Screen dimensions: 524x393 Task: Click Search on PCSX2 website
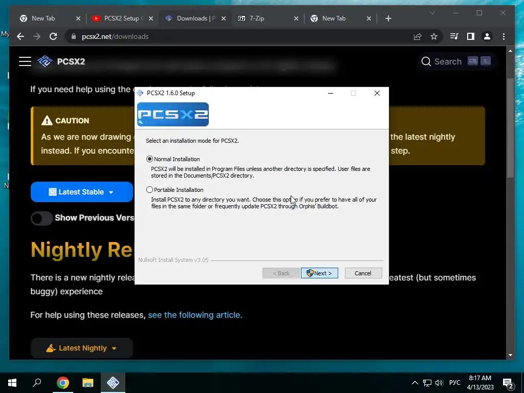(x=456, y=61)
